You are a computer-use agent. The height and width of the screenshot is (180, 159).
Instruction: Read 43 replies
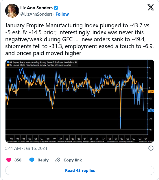(x=80, y=170)
